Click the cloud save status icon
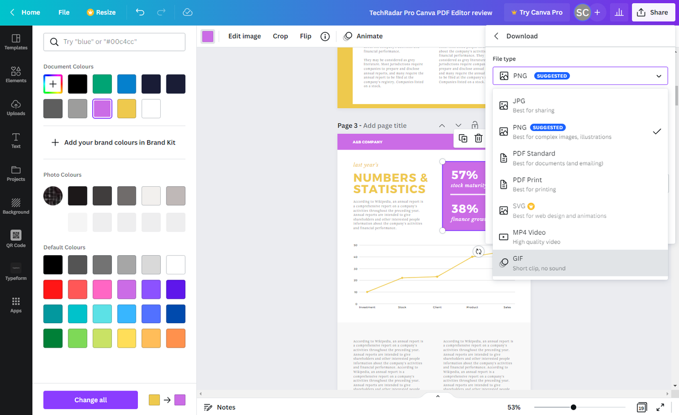This screenshot has height=415, width=679. pyautogui.click(x=187, y=12)
